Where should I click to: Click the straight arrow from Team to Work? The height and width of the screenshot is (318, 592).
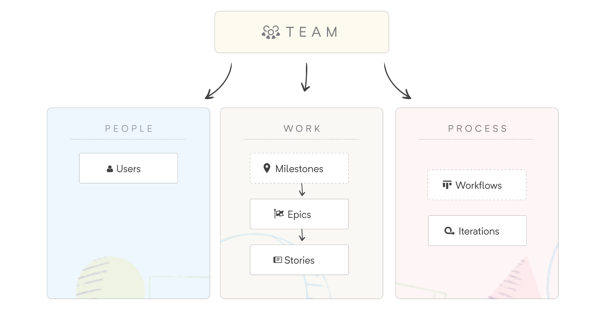(x=306, y=77)
